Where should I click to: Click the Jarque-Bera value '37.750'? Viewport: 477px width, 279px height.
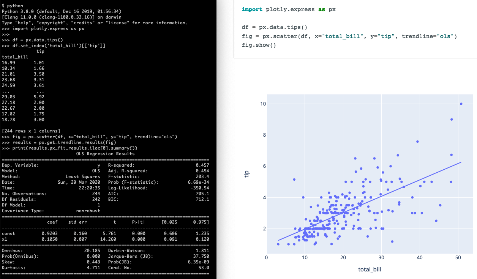(x=201, y=256)
